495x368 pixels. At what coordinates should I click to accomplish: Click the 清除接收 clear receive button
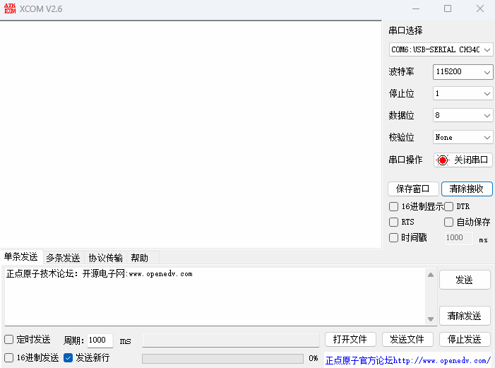coord(467,189)
